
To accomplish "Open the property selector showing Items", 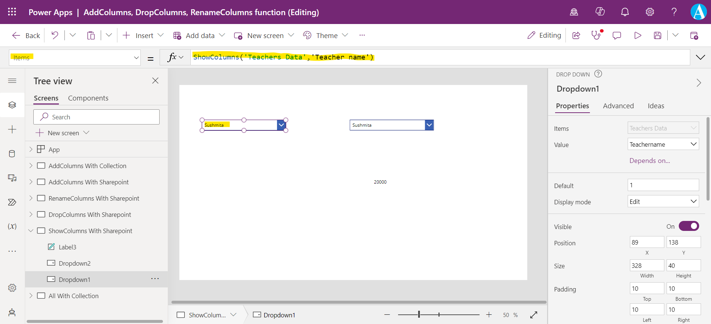I will (75, 58).
